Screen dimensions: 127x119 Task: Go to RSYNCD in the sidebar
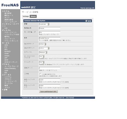[x=7, y=52]
